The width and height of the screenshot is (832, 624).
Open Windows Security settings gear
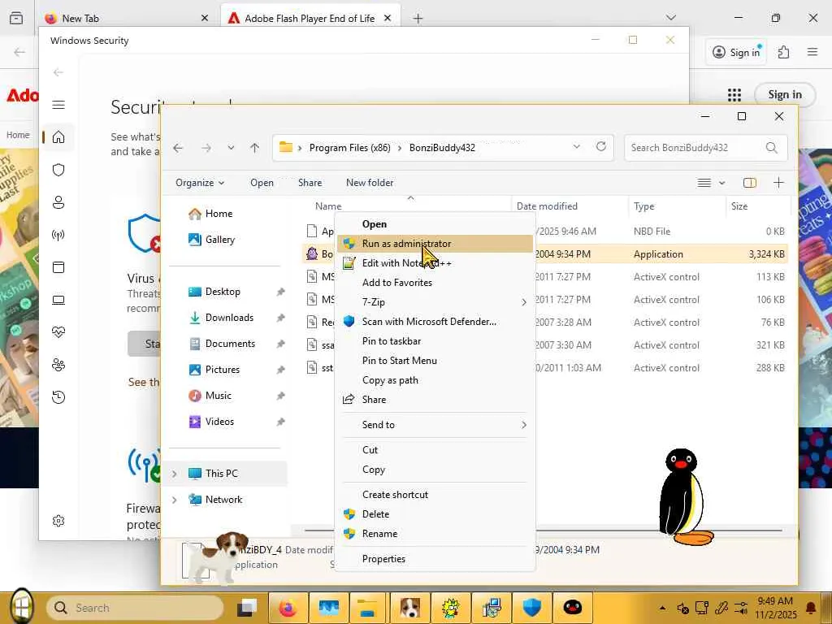coord(58,521)
